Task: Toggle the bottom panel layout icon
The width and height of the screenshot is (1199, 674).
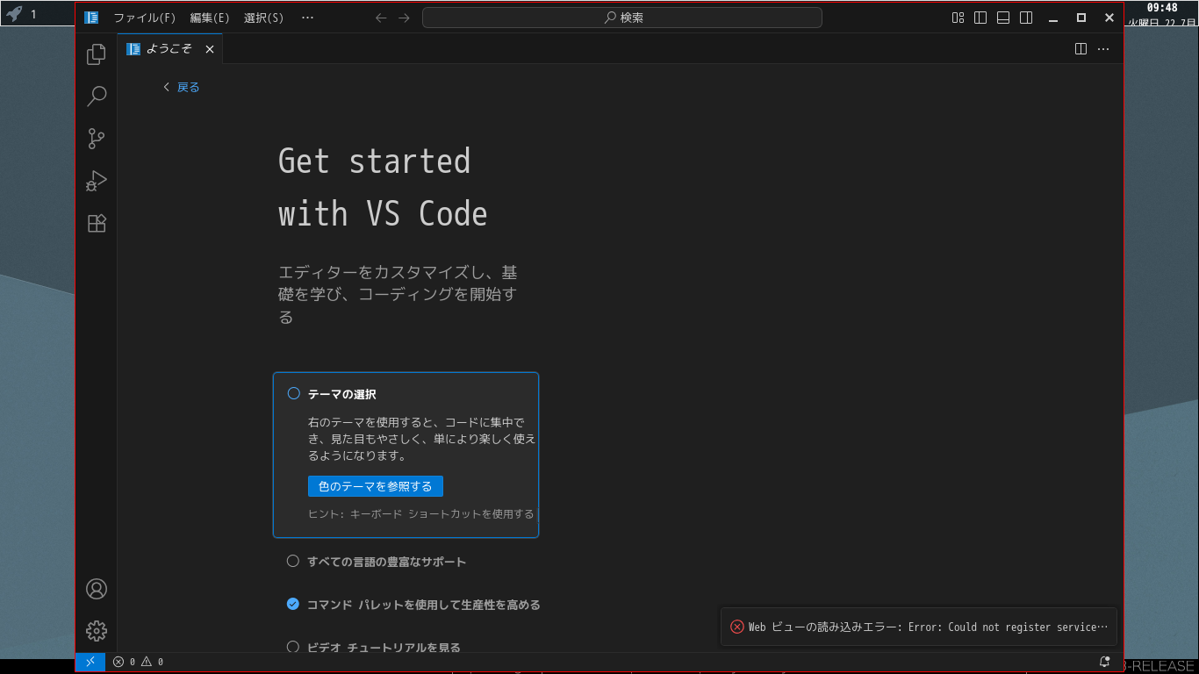Action: 1003,18
